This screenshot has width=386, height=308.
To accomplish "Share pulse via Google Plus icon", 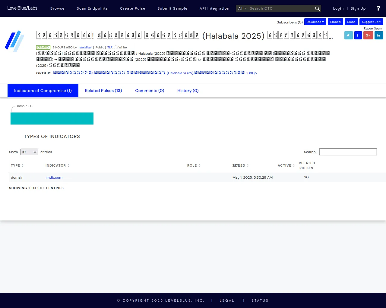I will click(368, 35).
